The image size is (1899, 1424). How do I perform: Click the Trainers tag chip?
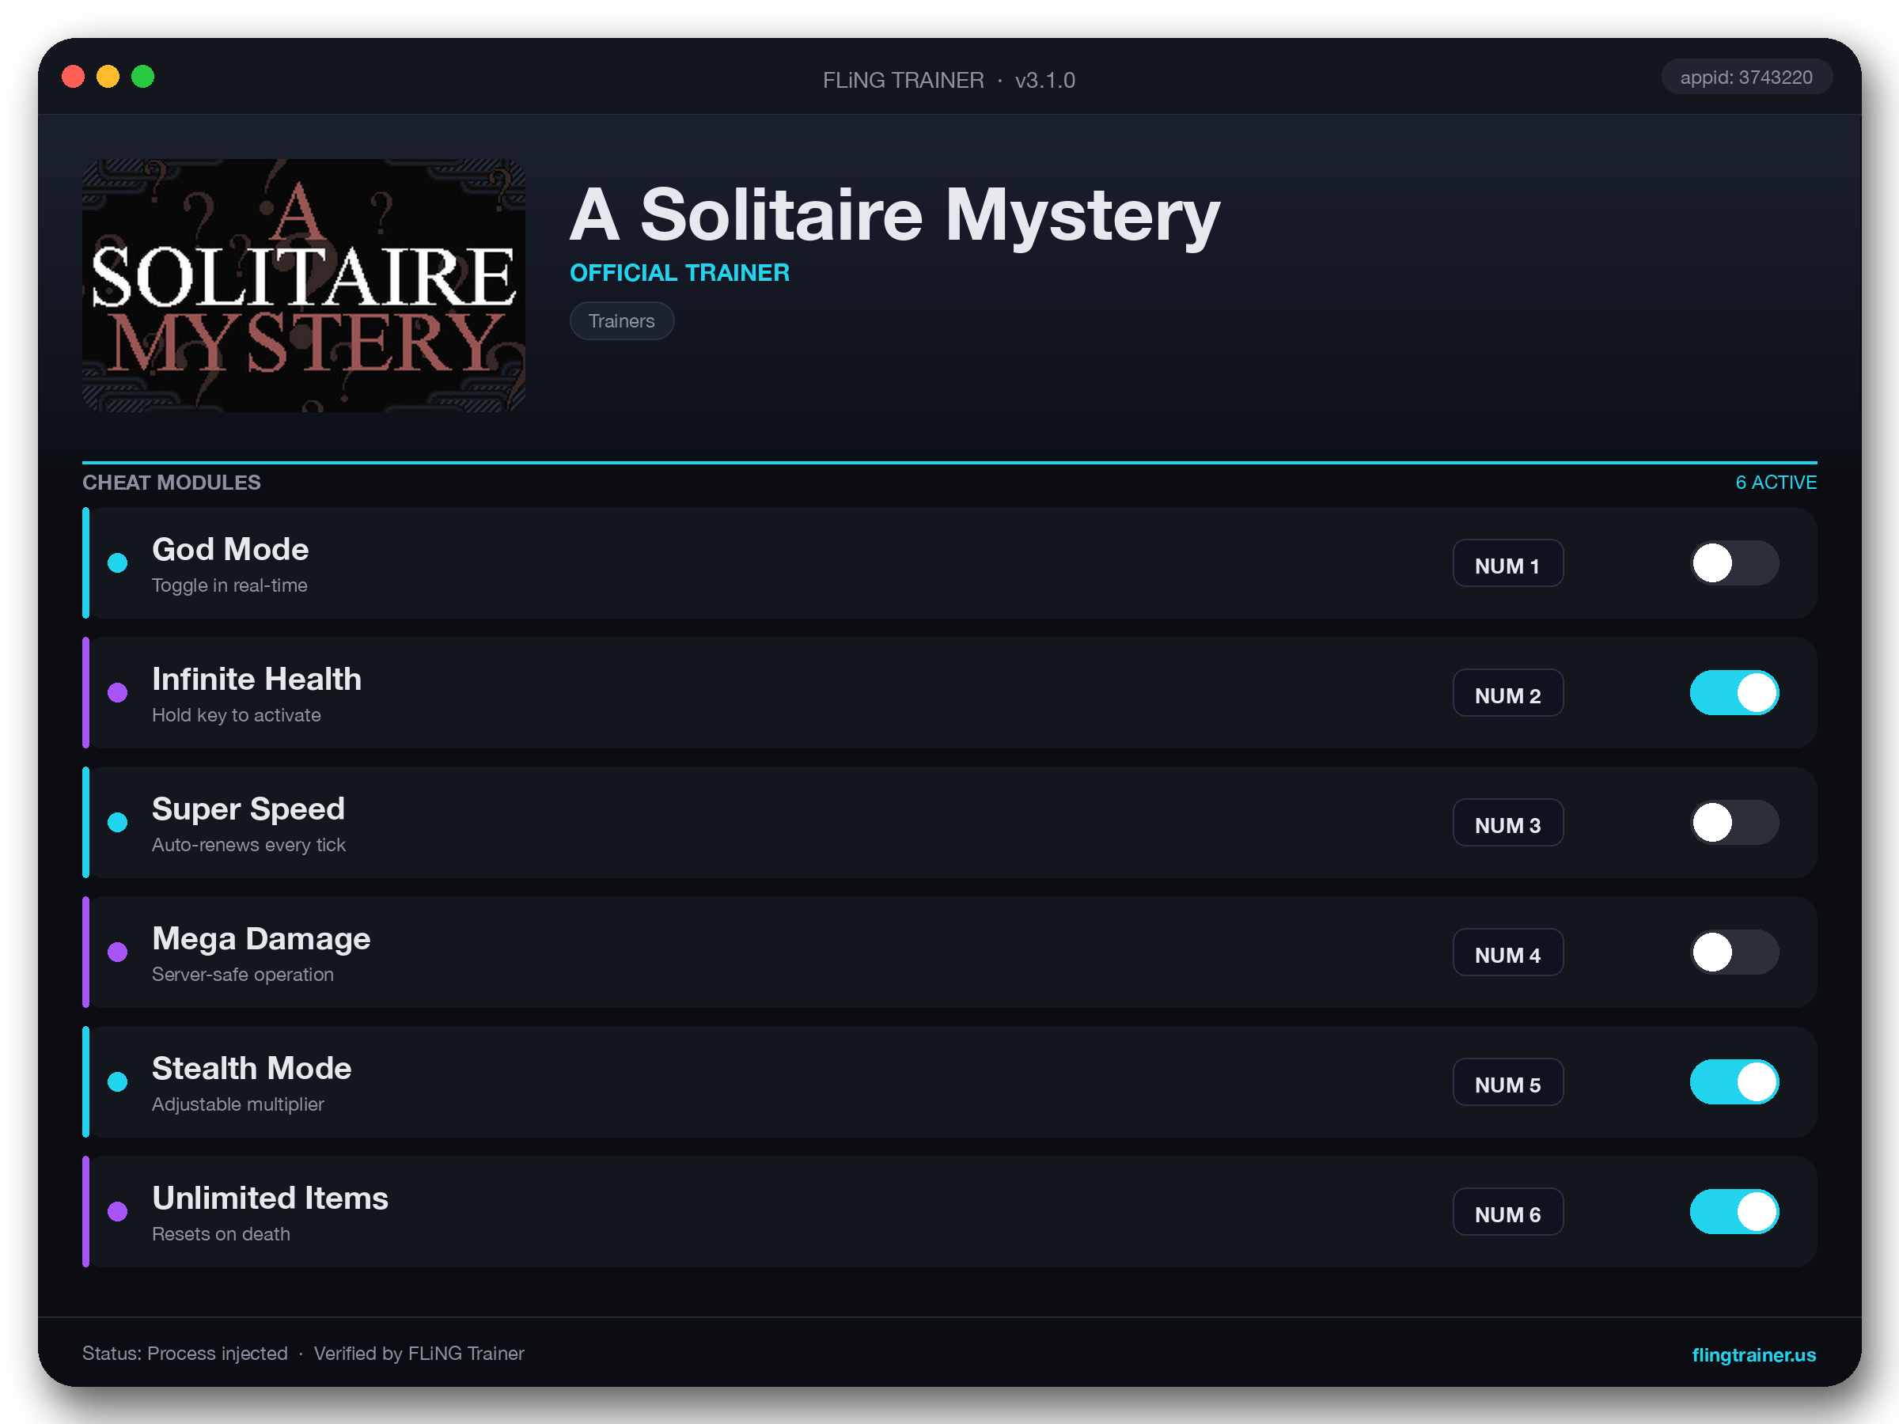(622, 321)
